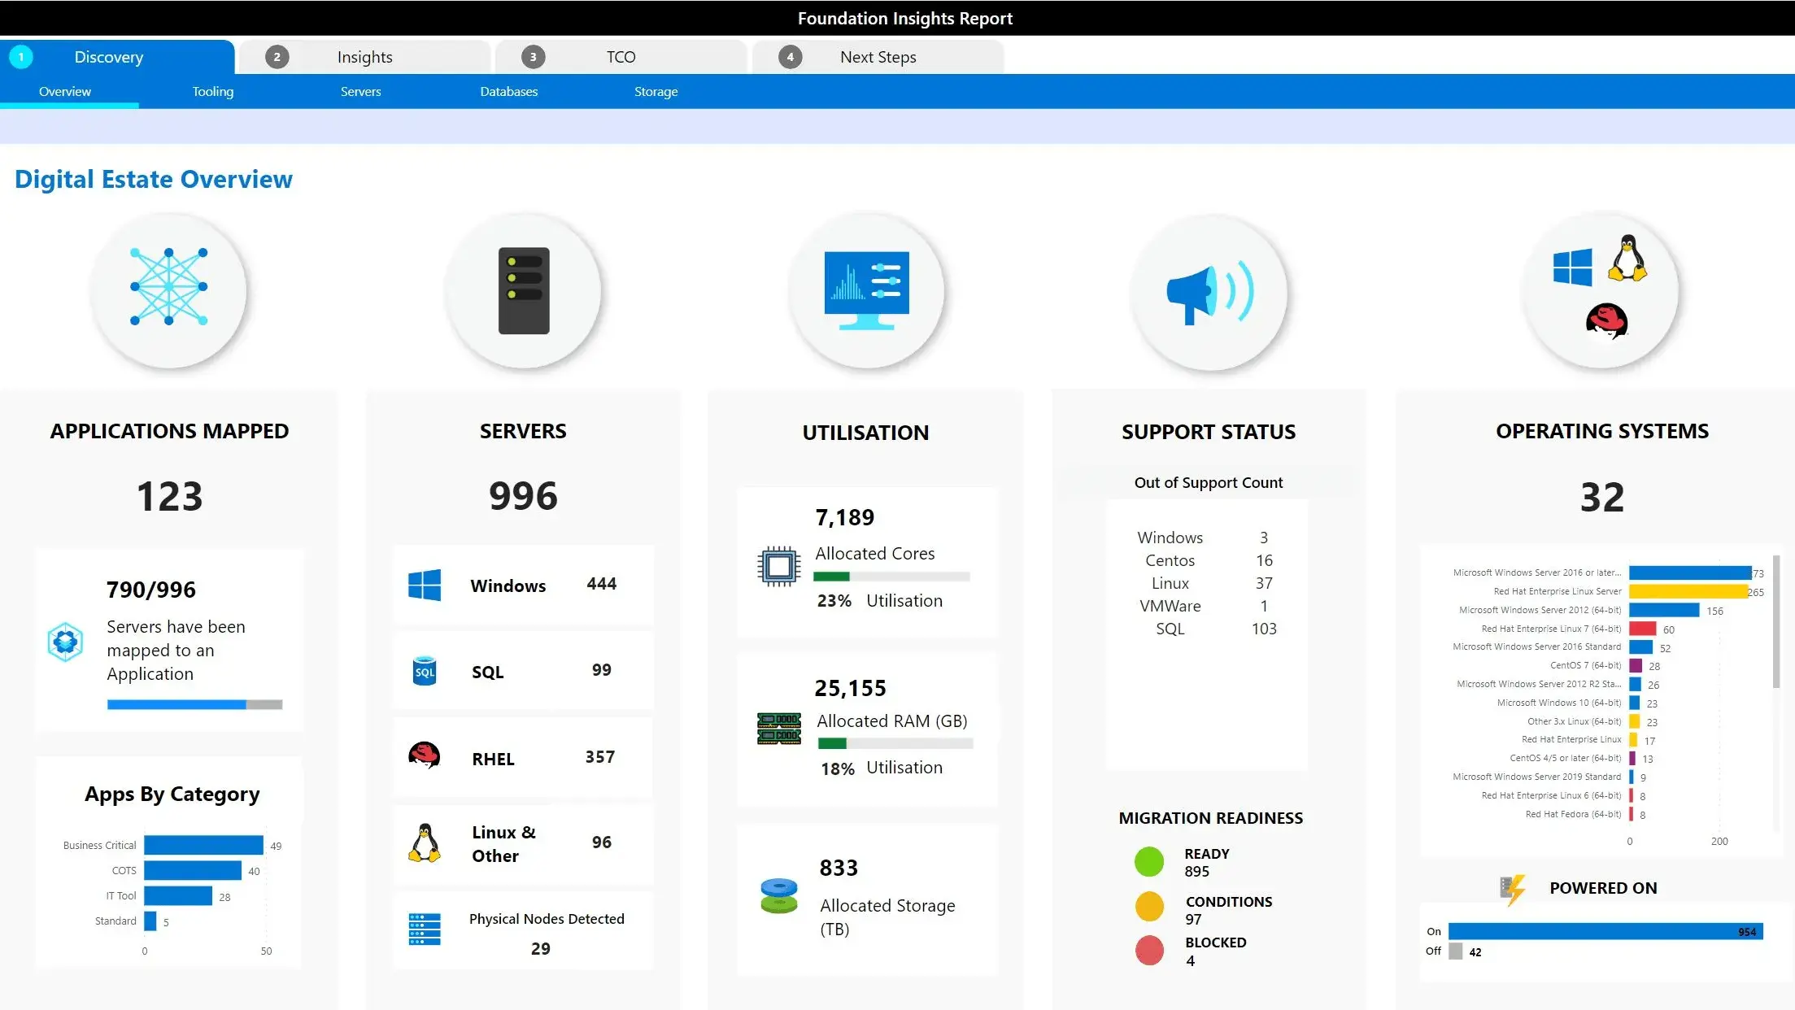Open the Tooling sub-tab
The width and height of the screenshot is (1795, 1010).
(x=213, y=91)
